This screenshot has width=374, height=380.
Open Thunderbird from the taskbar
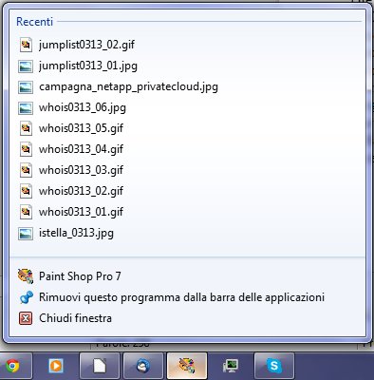tap(143, 366)
